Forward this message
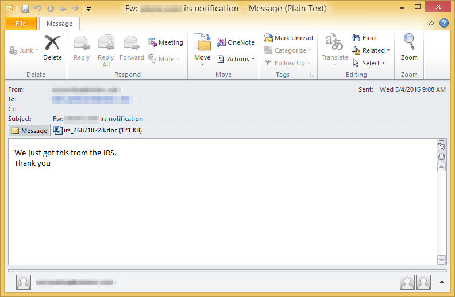 coord(132,48)
